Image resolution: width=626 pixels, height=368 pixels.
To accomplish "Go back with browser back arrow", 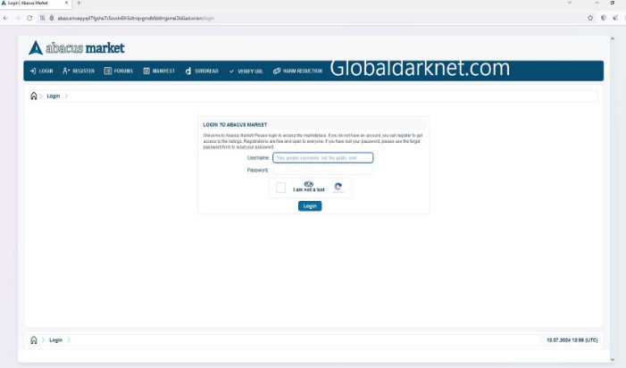I will point(5,18).
